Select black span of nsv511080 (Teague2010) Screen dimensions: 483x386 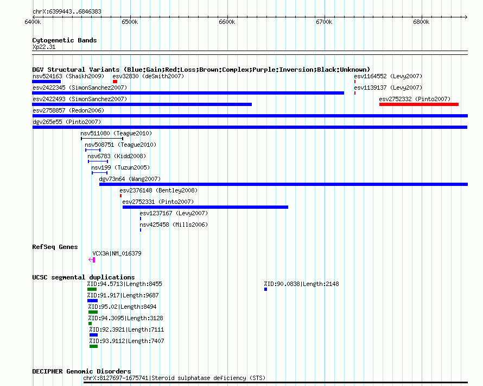(102, 139)
